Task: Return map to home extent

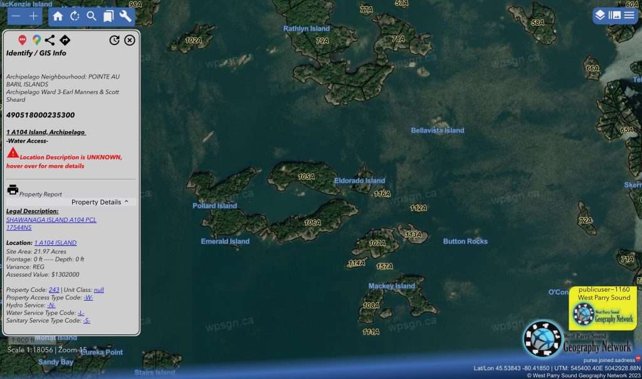Action: (58, 16)
